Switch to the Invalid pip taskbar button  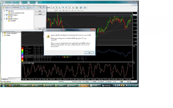[x=107, y=85]
